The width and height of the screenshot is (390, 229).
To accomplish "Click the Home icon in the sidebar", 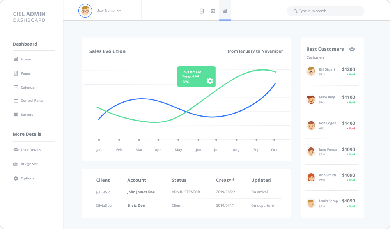I will (16, 59).
